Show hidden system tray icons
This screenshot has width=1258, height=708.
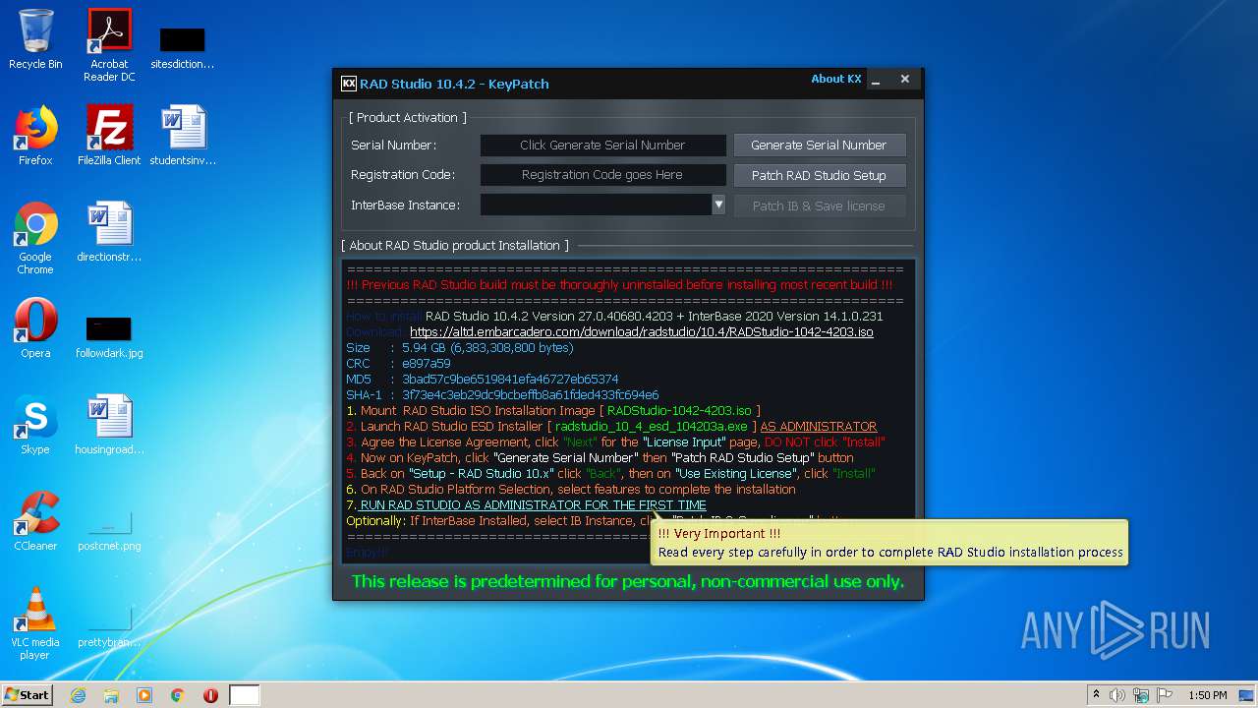pyautogui.click(x=1096, y=695)
